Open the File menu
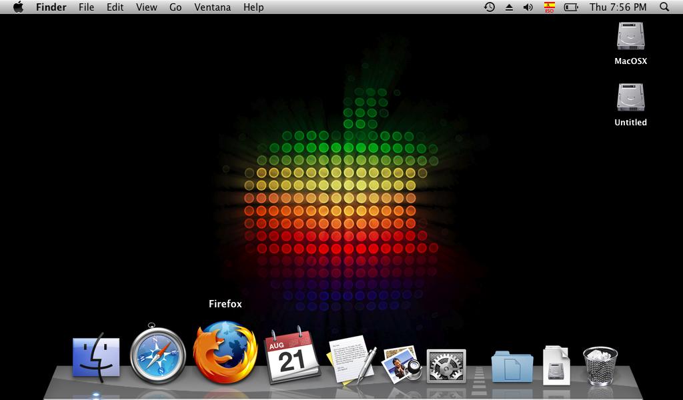Viewport: 683px width, 400px height. 86,7
